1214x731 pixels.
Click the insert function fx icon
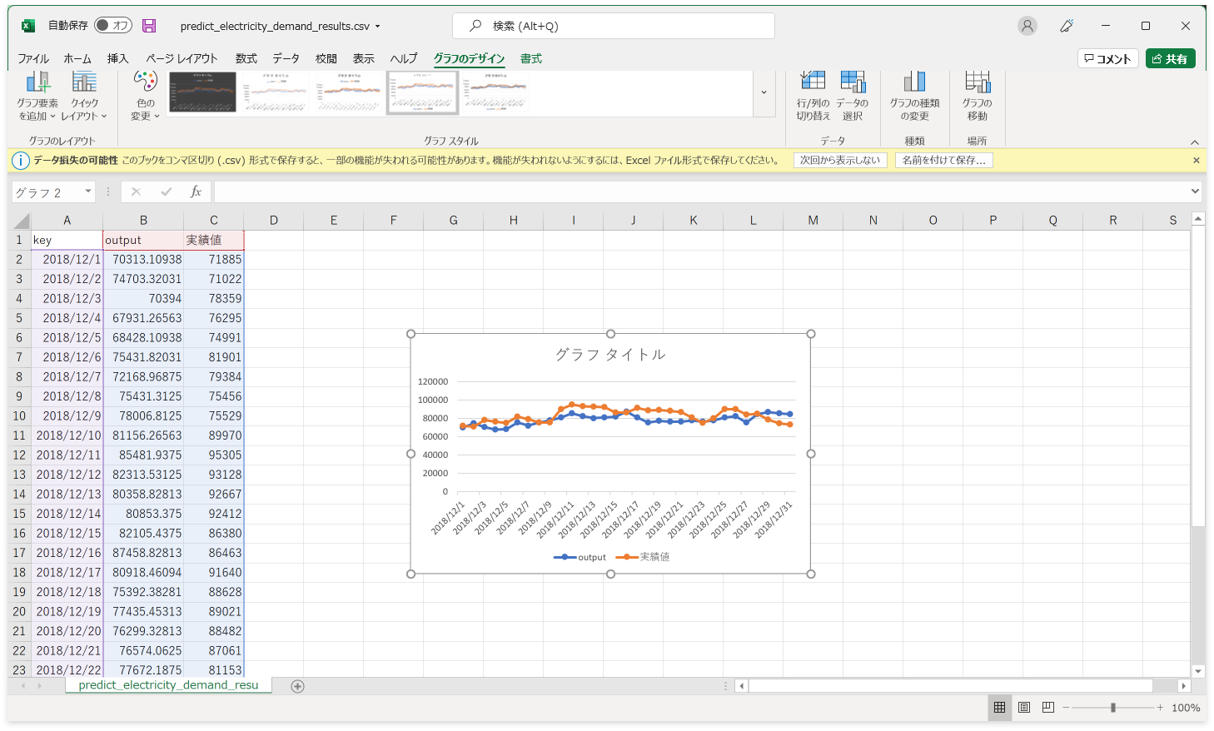tap(196, 191)
